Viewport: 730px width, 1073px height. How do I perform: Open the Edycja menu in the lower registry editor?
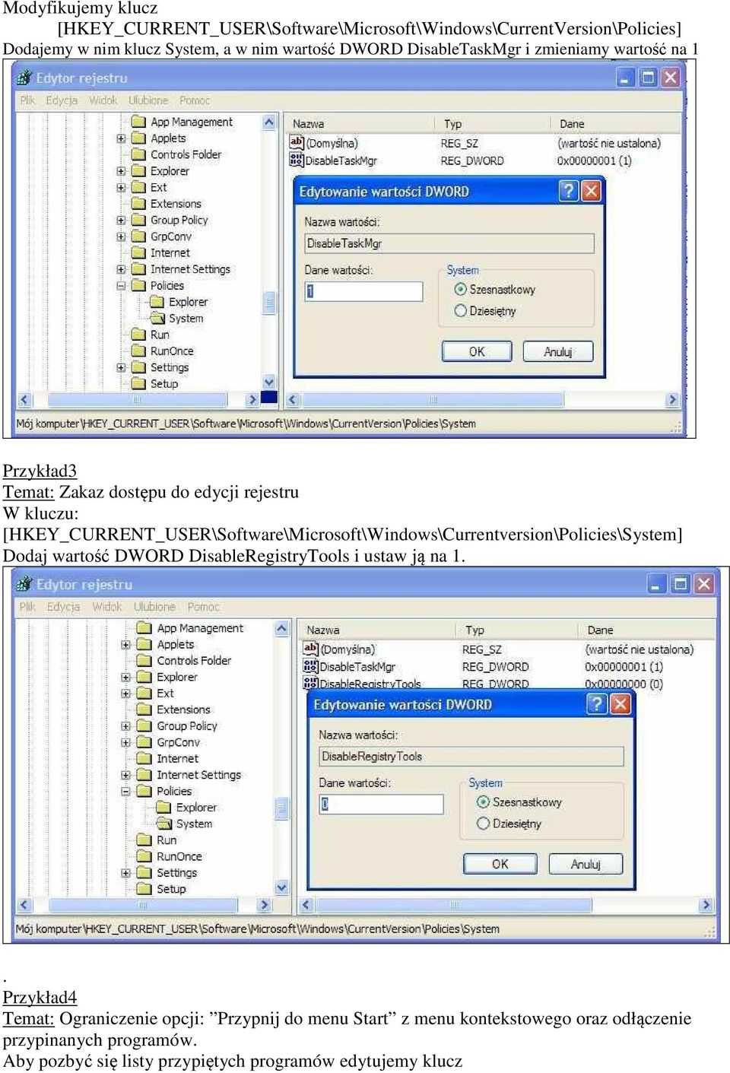63,607
